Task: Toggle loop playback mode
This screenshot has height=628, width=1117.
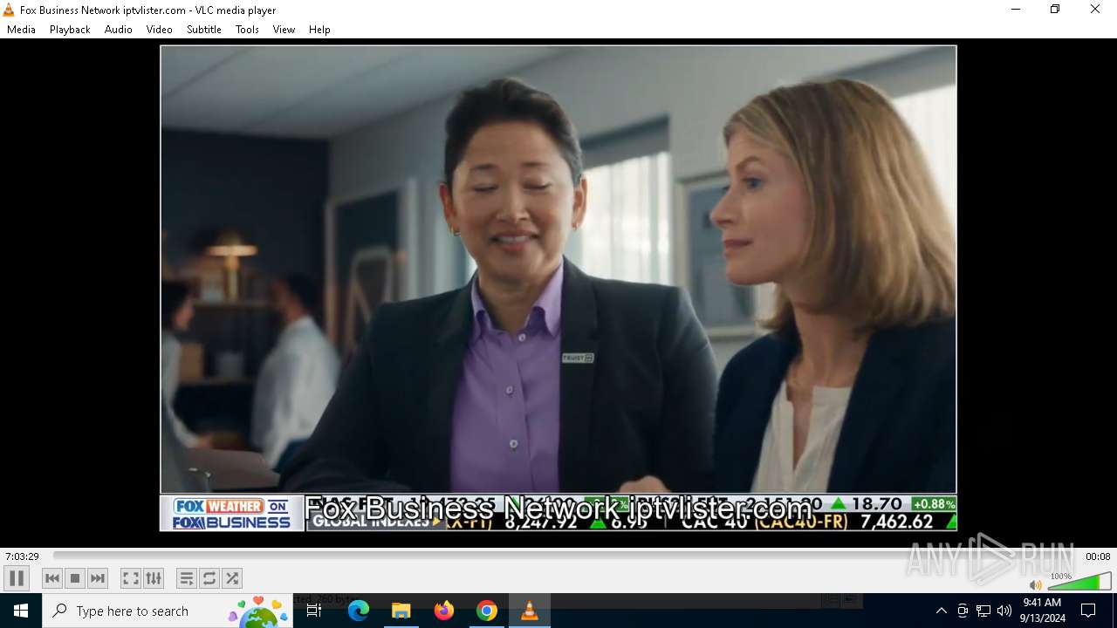Action: coord(209,578)
